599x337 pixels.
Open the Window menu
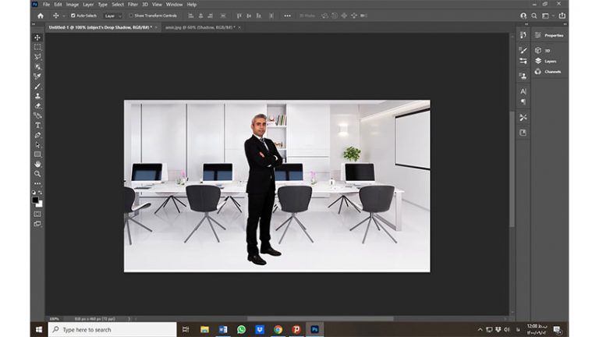click(x=174, y=5)
